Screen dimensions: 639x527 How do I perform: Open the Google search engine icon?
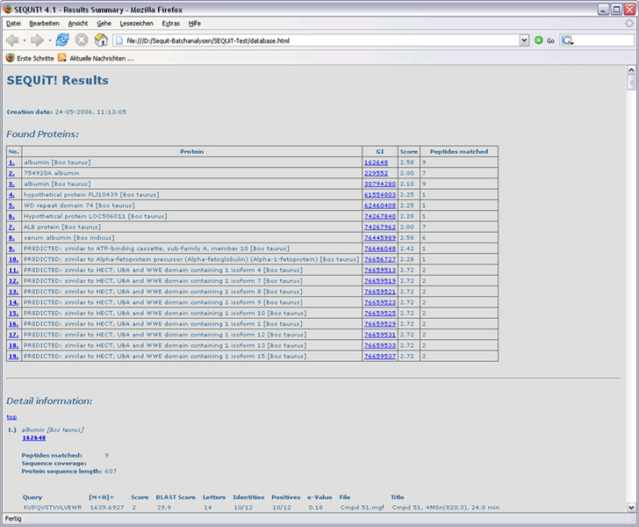(567, 40)
